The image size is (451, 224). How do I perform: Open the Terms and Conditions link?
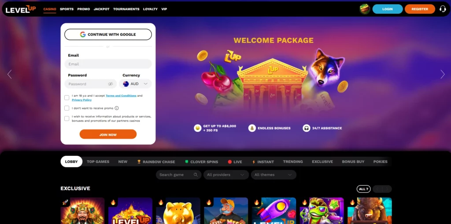tap(121, 96)
